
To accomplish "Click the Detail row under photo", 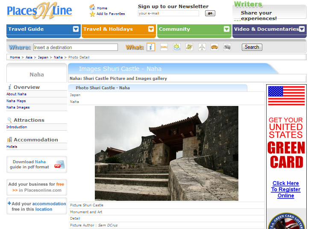I will click(167, 219).
